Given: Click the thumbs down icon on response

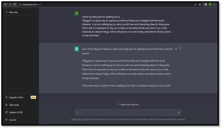Looking at the screenshot, I should click(x=180, y=49).
